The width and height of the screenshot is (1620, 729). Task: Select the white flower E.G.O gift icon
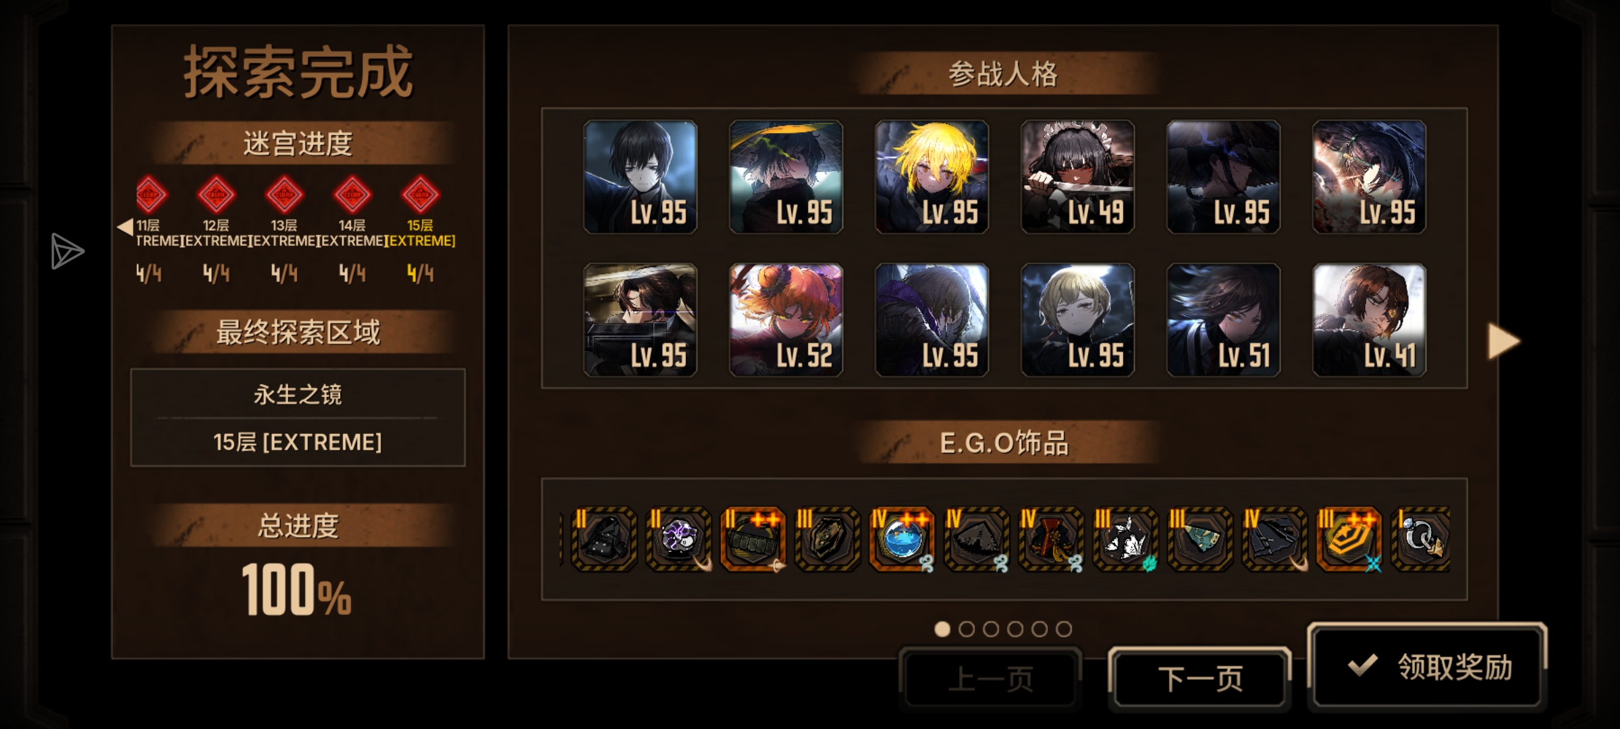pos(1125,539)
